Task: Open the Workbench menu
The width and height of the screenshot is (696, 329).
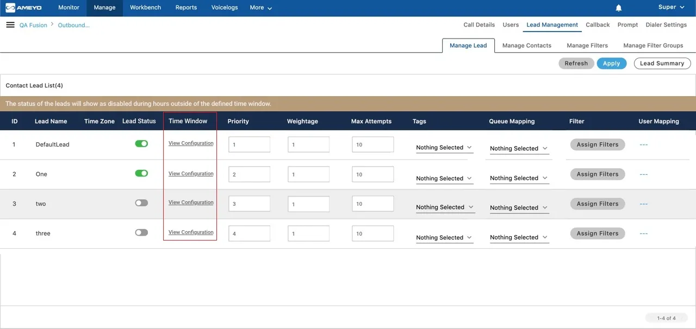Action: [145, 8]
